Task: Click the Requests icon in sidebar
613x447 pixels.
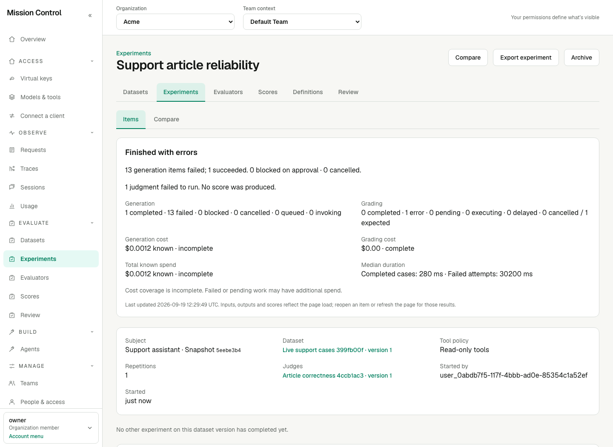Action: click(x=12, y=150)
